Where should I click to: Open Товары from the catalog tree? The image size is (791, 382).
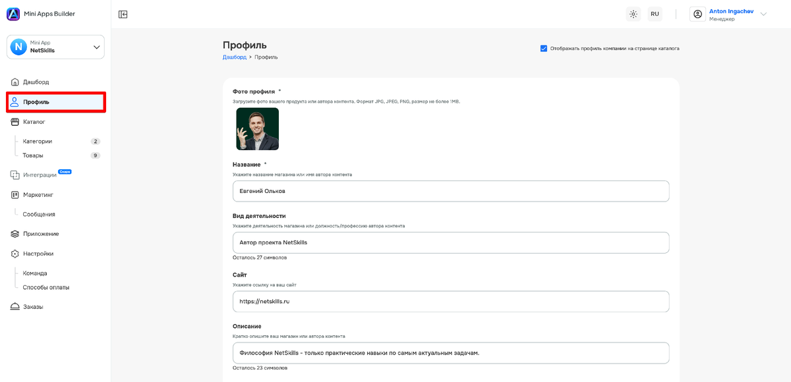[35, 155]
